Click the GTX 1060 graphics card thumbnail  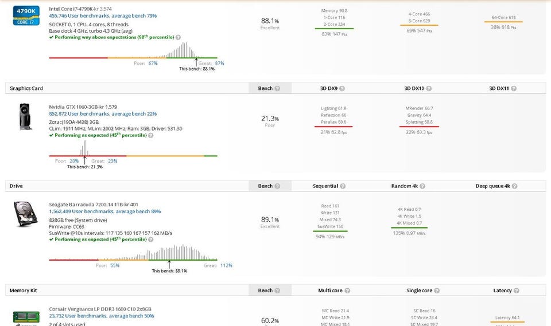26,116
